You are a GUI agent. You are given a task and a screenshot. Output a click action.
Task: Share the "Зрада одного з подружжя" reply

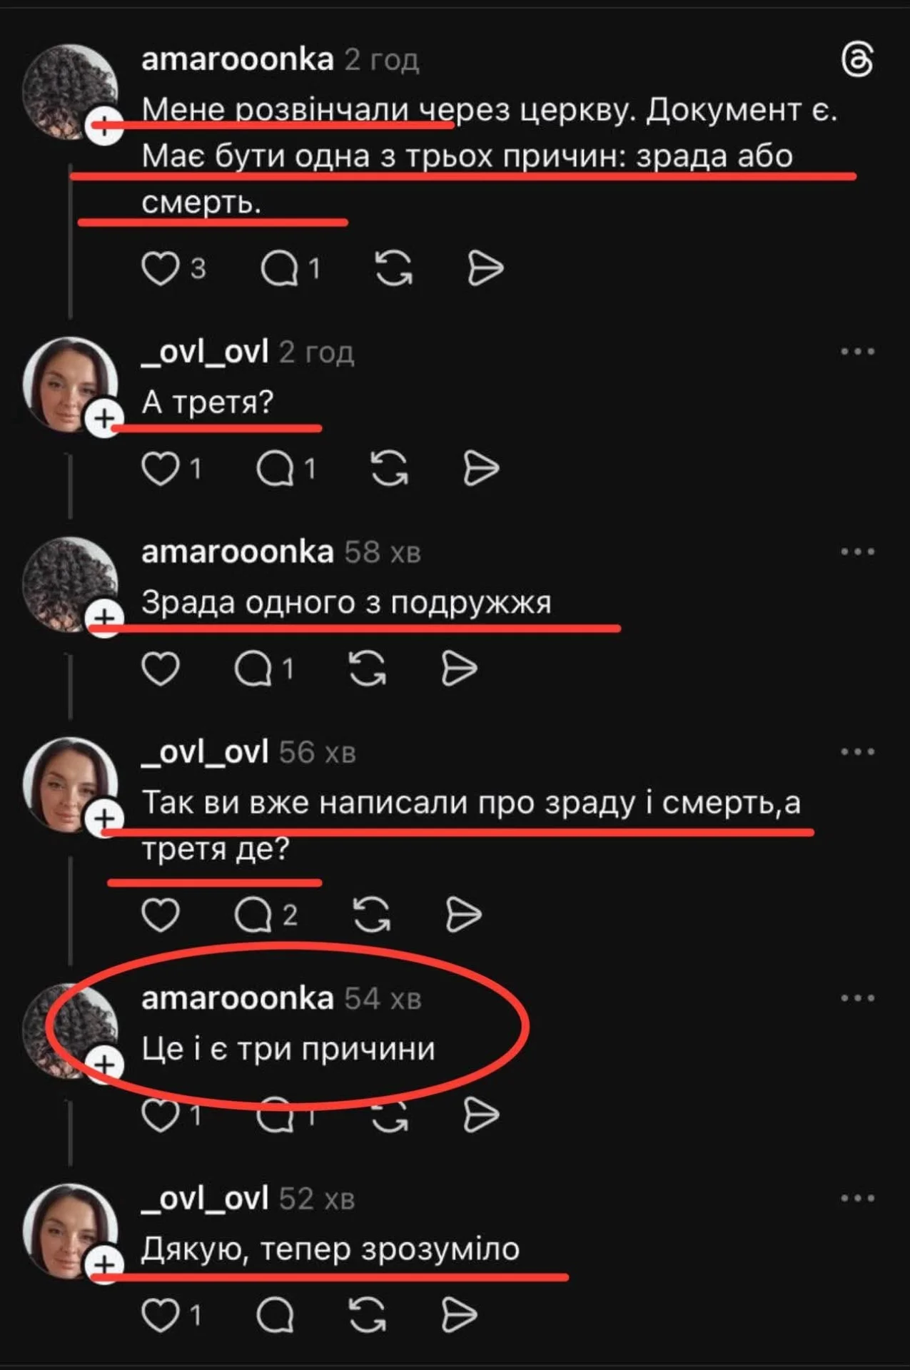459,669
